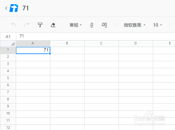
Task: Click empty cell B6
Action: point(67,86)
